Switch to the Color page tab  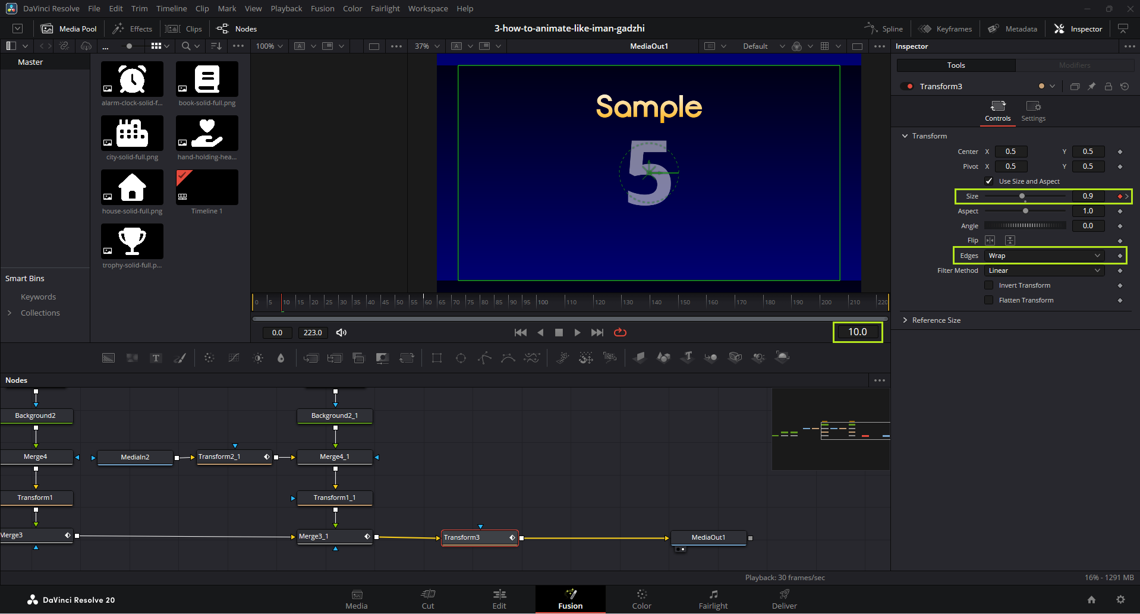[x=641, y=599]
